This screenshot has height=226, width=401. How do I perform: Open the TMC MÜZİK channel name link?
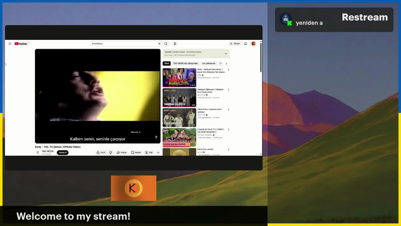(x=48, y=151)
